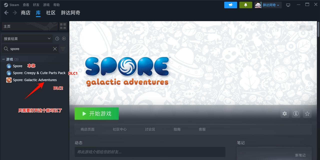The width and height of the screenshot is (320, 160).
Task: Expand the 搜索结果 dropdown
Action: point(27,39)
